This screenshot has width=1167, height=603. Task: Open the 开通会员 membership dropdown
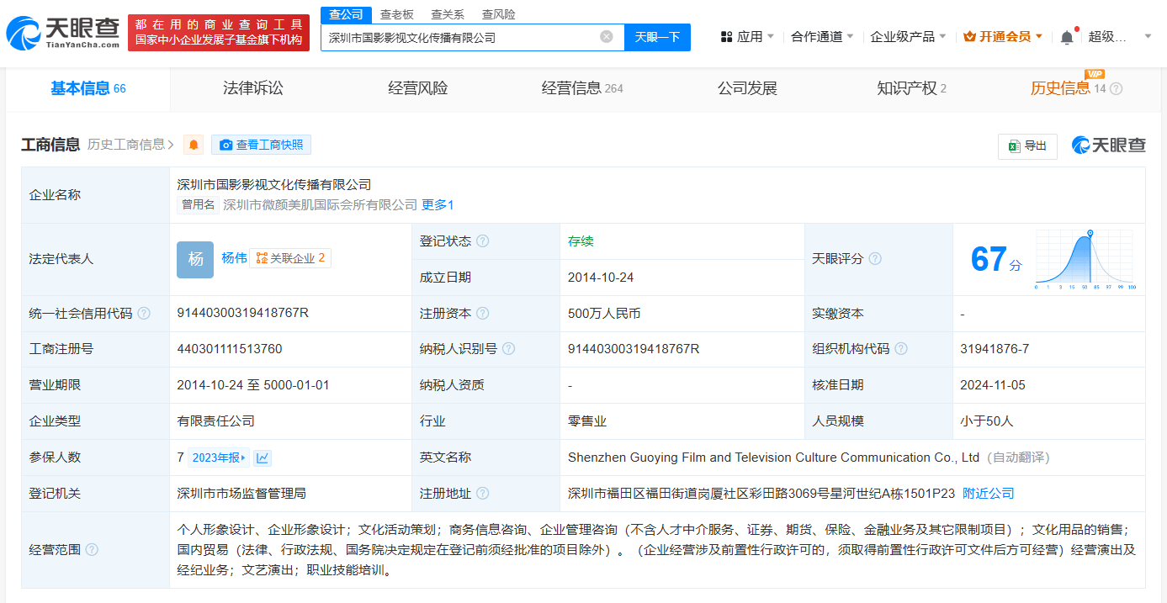1004,37
